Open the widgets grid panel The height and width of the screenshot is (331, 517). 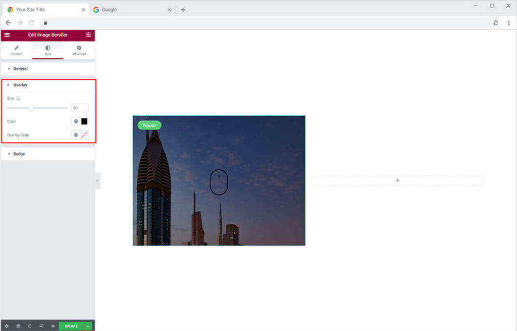tap(88, 35)
